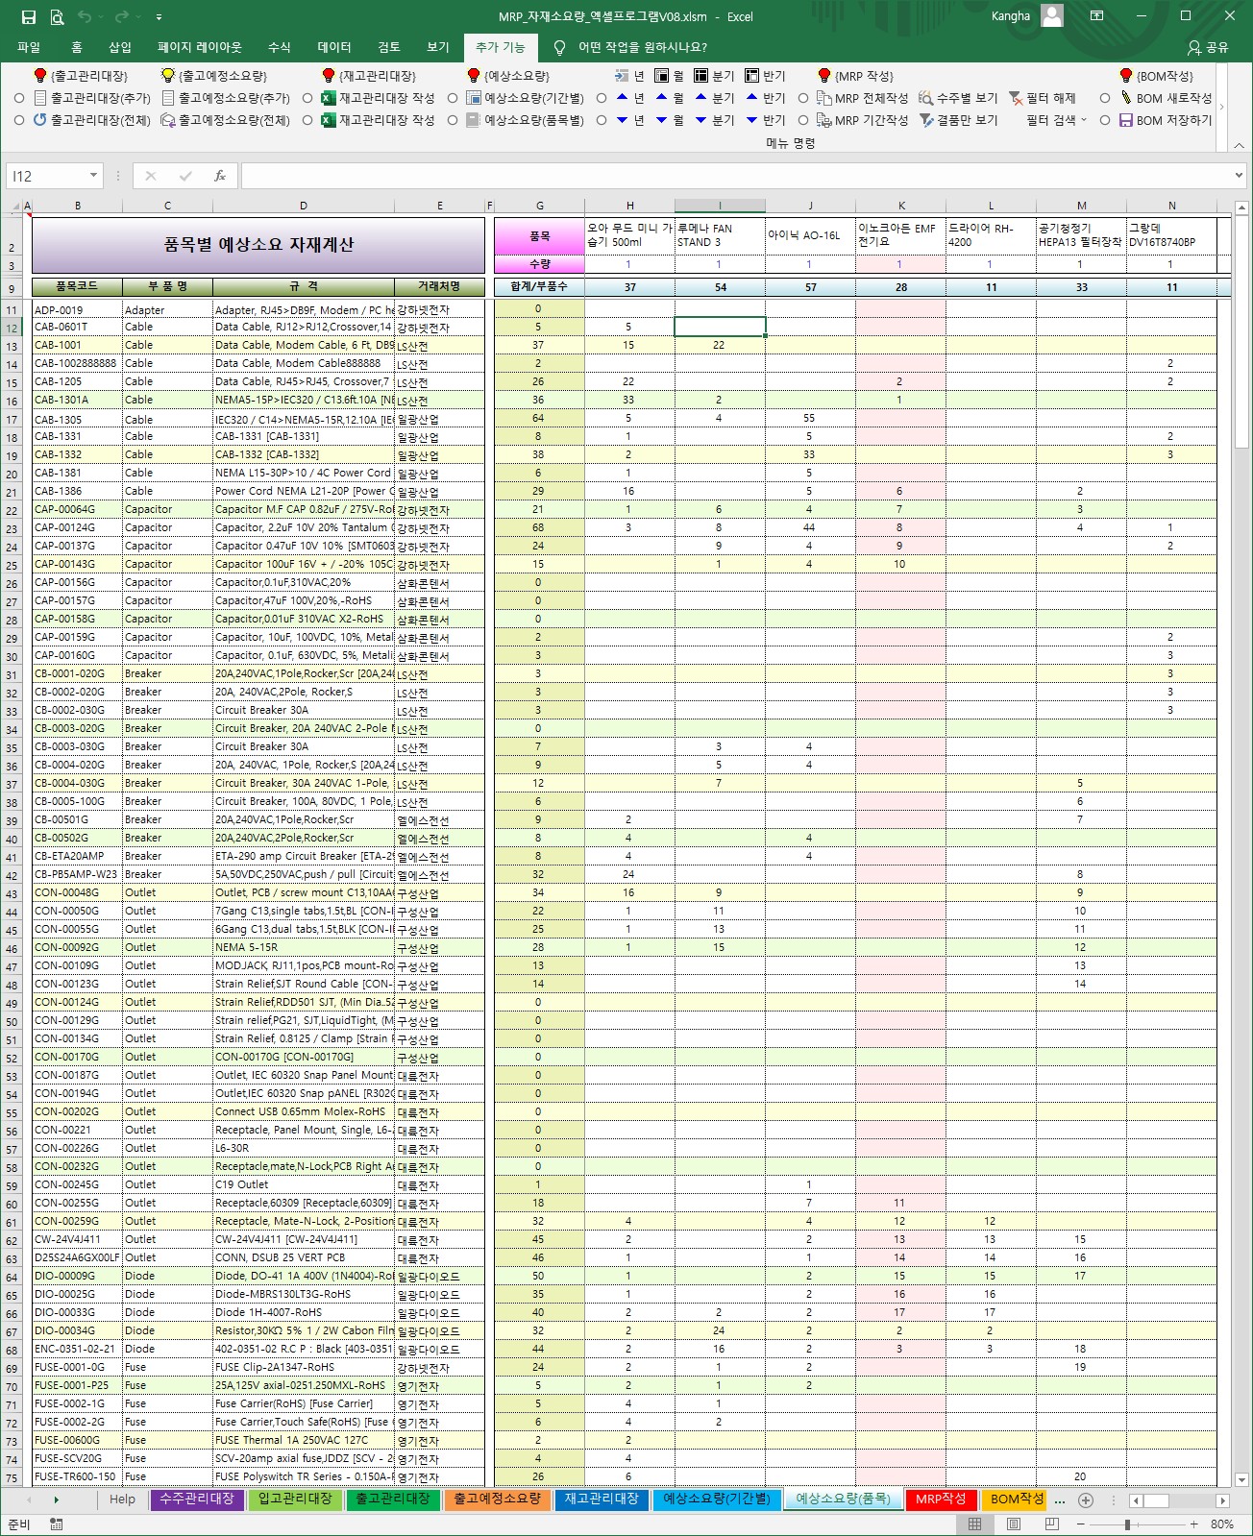Switch to Page Break Preview in status bar
Viewport: 1253px width, 1536px height.
pyautogui.click(x=1052, y=1524)
